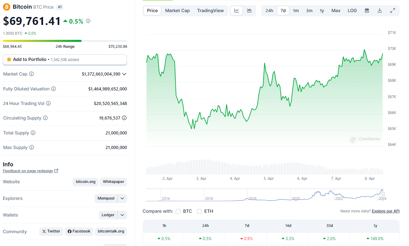Screen dimensions: 409x246
Task: Click info icon next to Circulating Supply label
Action: tap(45, 118)
